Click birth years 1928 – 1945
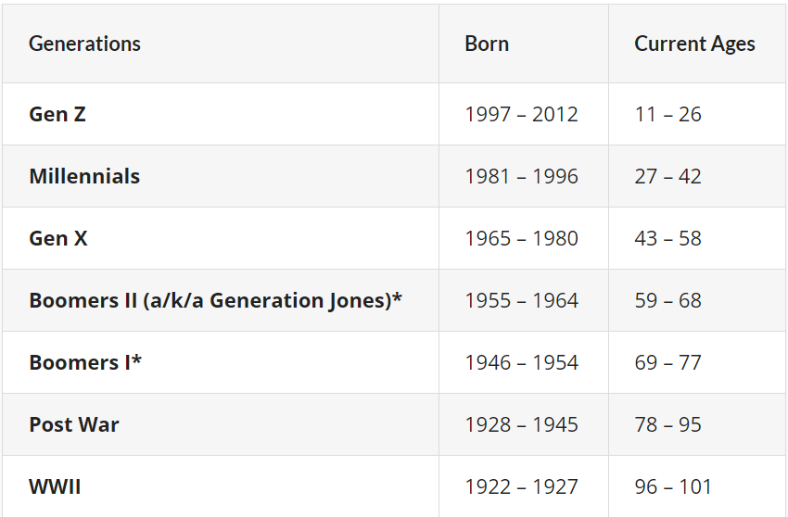The image size is (788, 517). 521,424
